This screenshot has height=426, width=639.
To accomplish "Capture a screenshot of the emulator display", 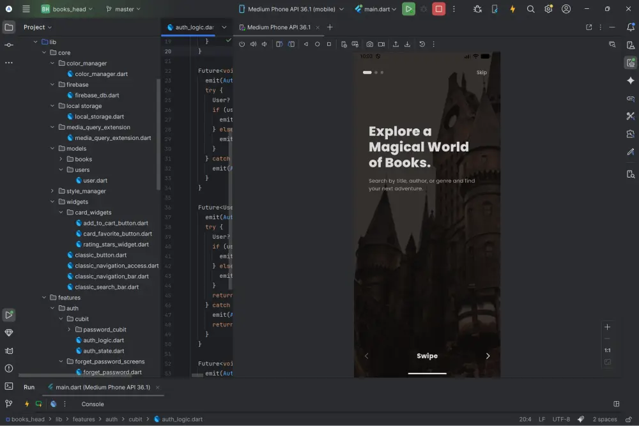I will [x=370, y=44].
